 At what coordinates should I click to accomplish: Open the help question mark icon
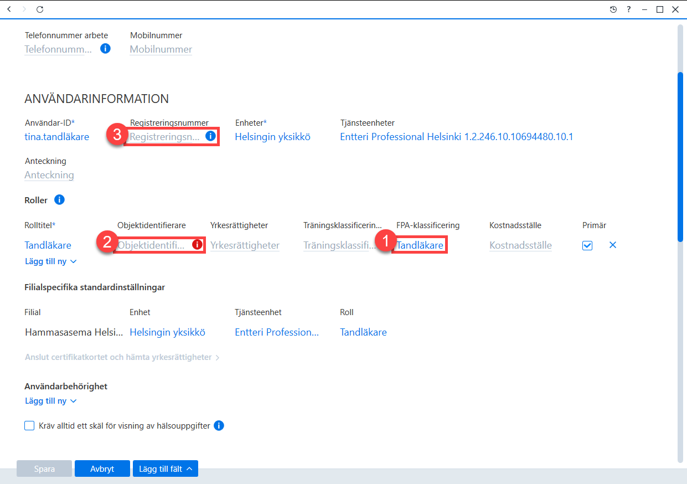coord(629,9)
